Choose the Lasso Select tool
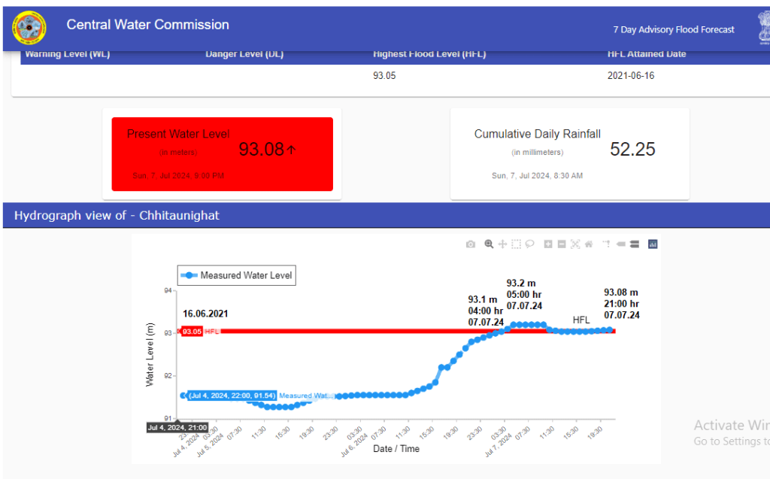Screen dimensions: 770x479 coord(529,244)
